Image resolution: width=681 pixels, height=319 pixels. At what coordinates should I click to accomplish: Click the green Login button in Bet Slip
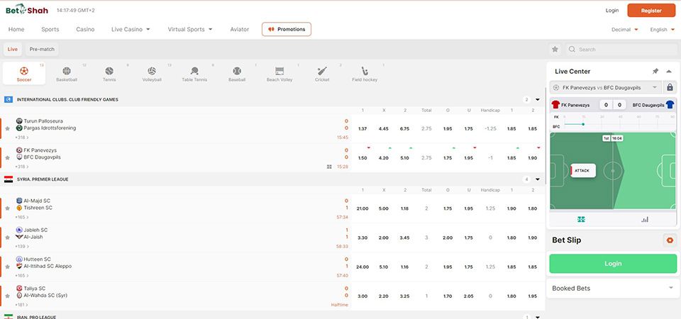tap(613, 264)
